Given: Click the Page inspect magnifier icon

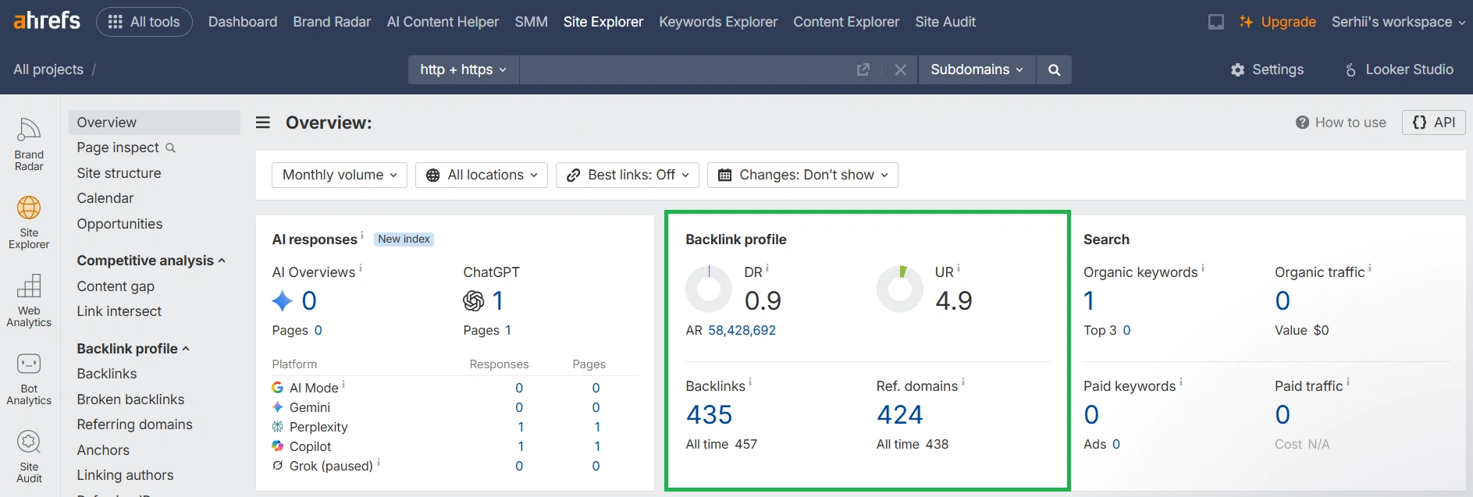Looking at the screenshot, I should point(170,147).
